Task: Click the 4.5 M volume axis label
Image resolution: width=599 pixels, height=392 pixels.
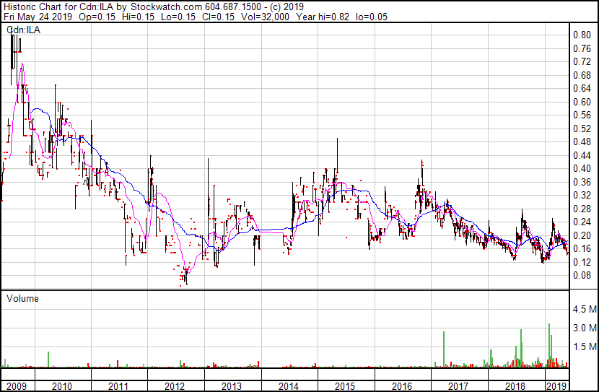Action: coord(584,309)
